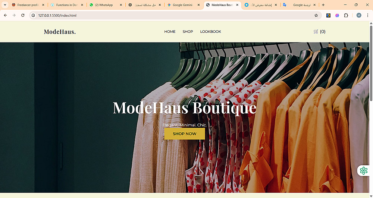373x198 pixels.
Task: Expand the tab search dropdown arrow
Action: pos(5,5)
